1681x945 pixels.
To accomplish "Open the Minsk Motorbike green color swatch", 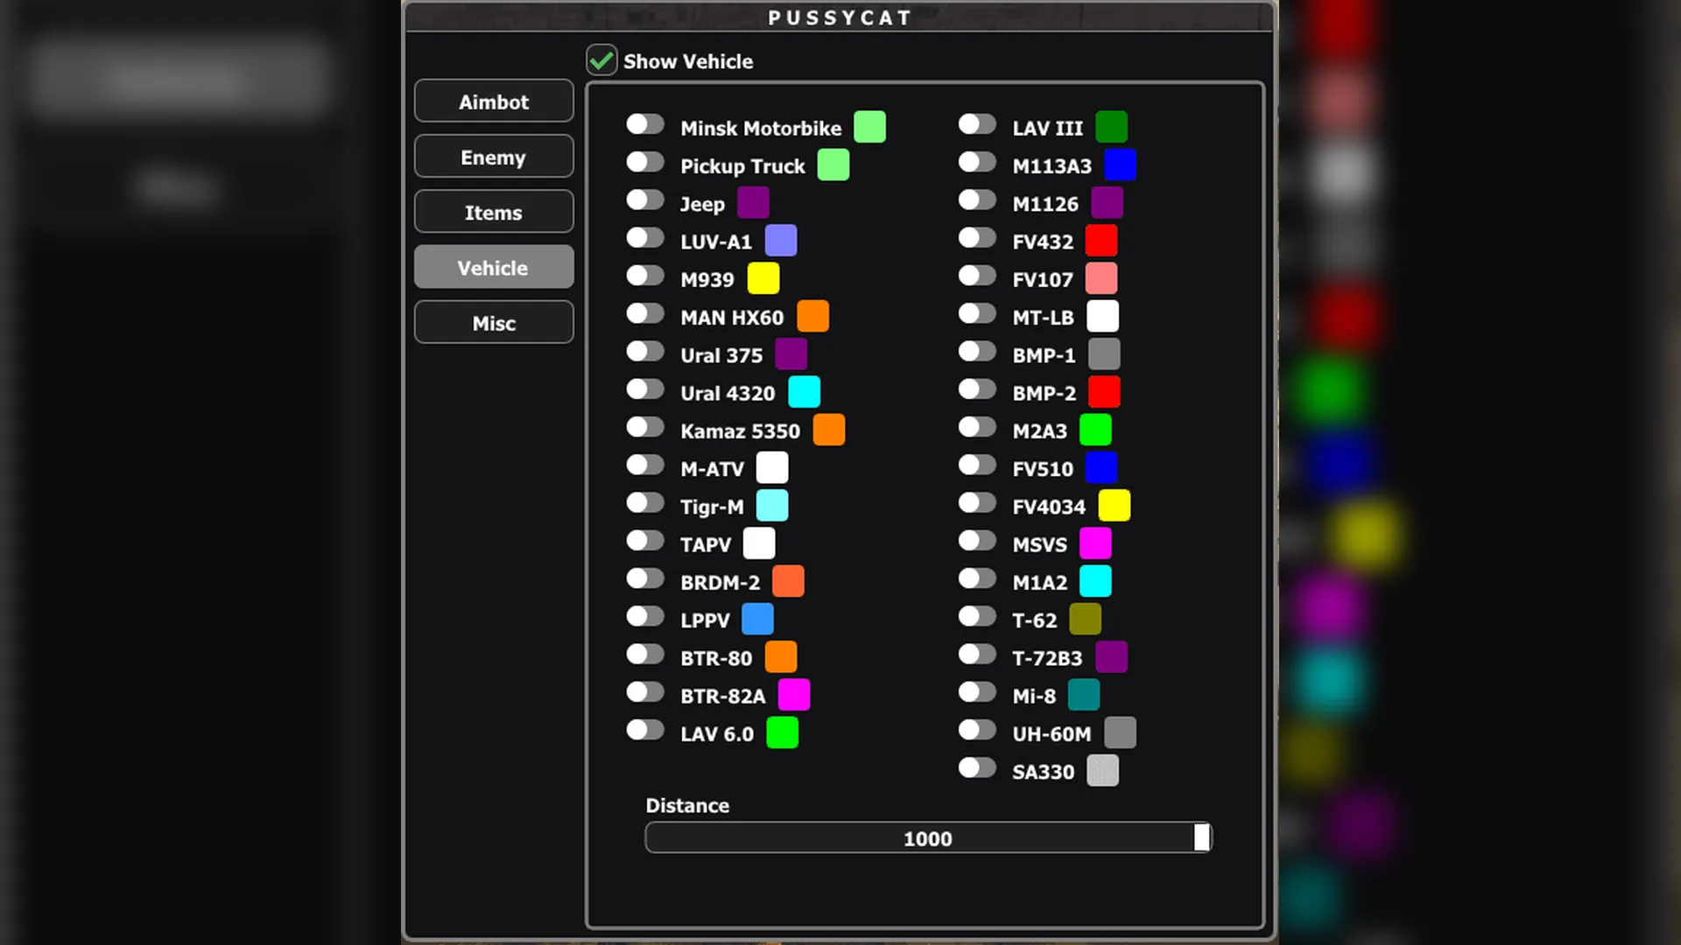I will 869,127.
